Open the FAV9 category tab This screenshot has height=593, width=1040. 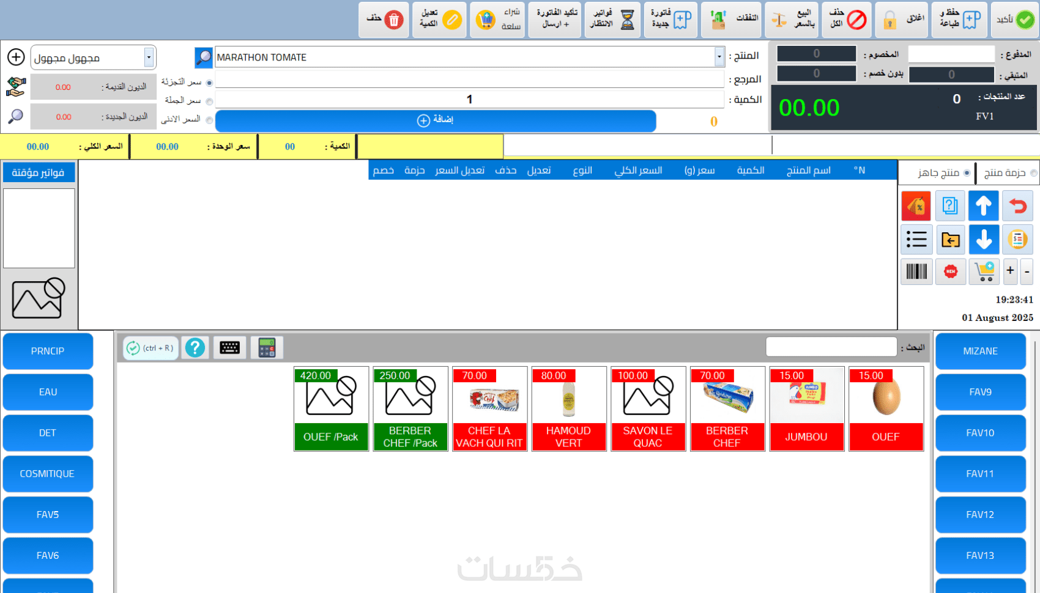click(x=981, y=392)
